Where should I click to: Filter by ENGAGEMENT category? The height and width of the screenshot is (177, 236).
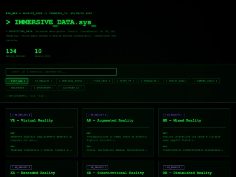click(44, 88)
